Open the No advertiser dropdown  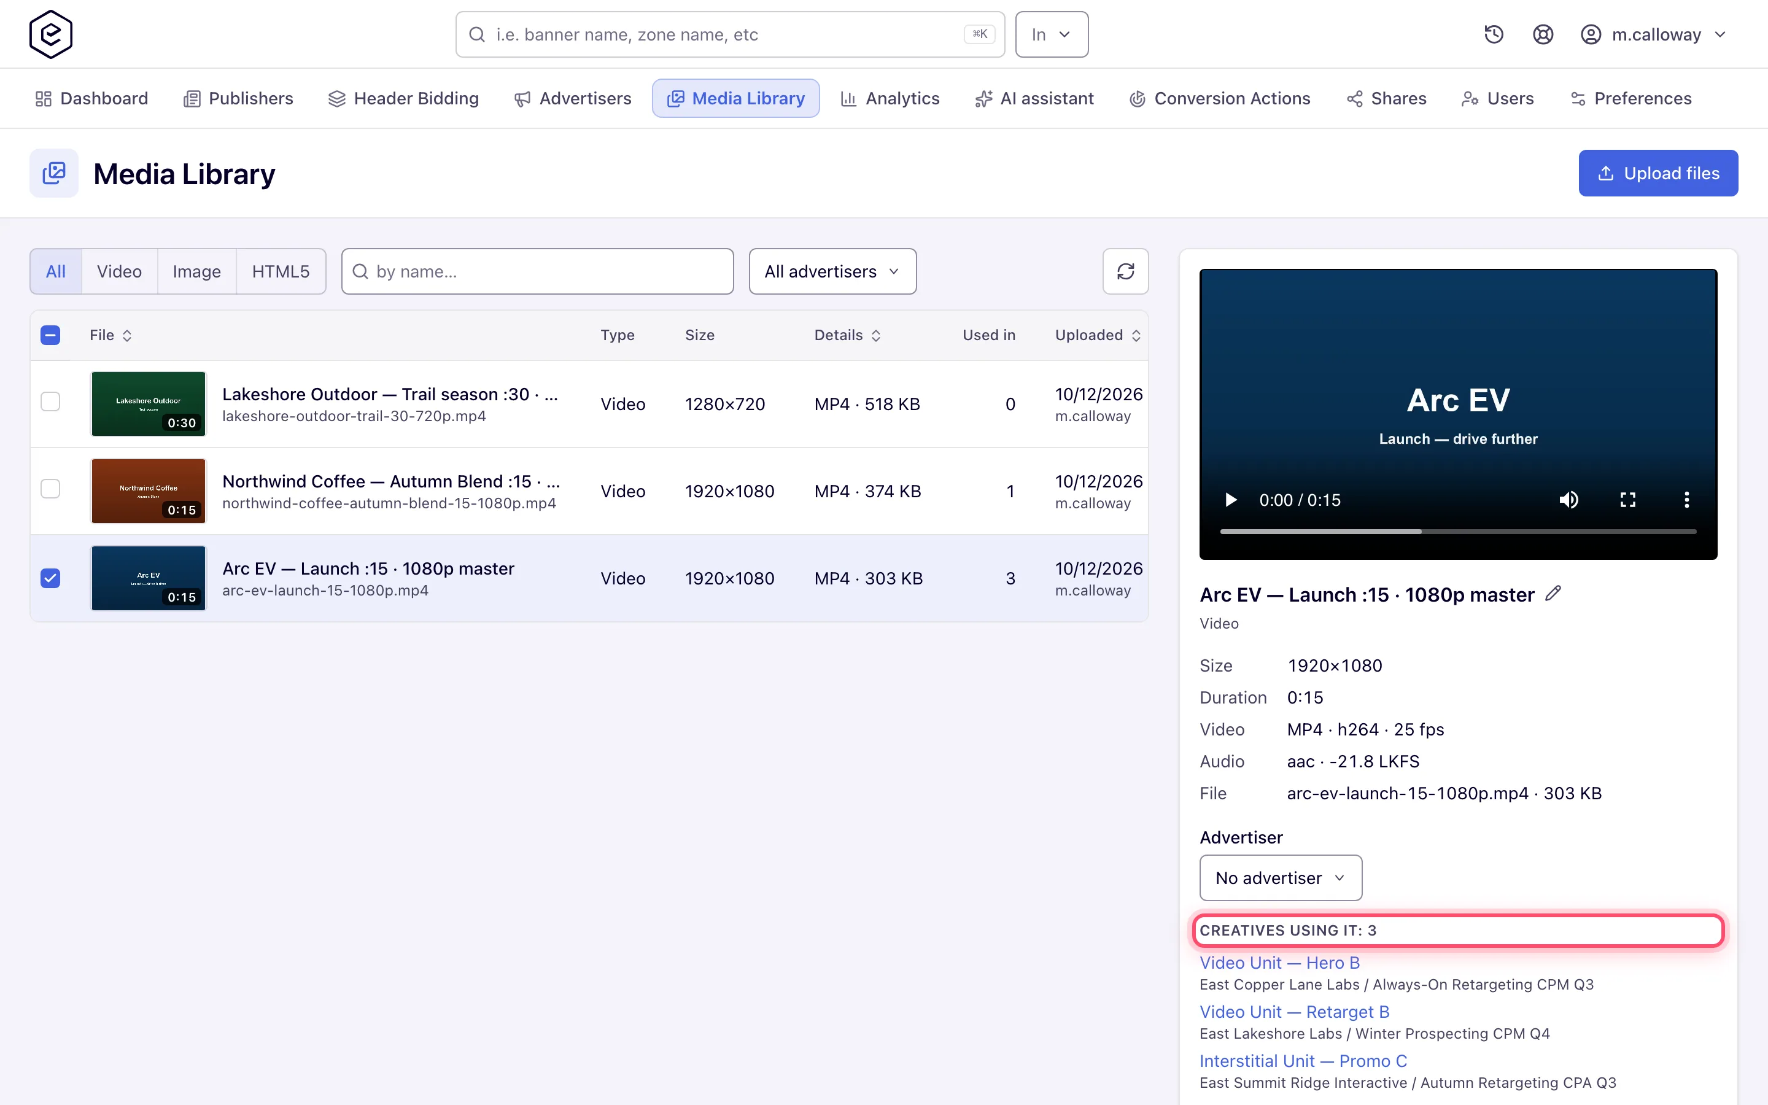click(x=1280, y=878)
